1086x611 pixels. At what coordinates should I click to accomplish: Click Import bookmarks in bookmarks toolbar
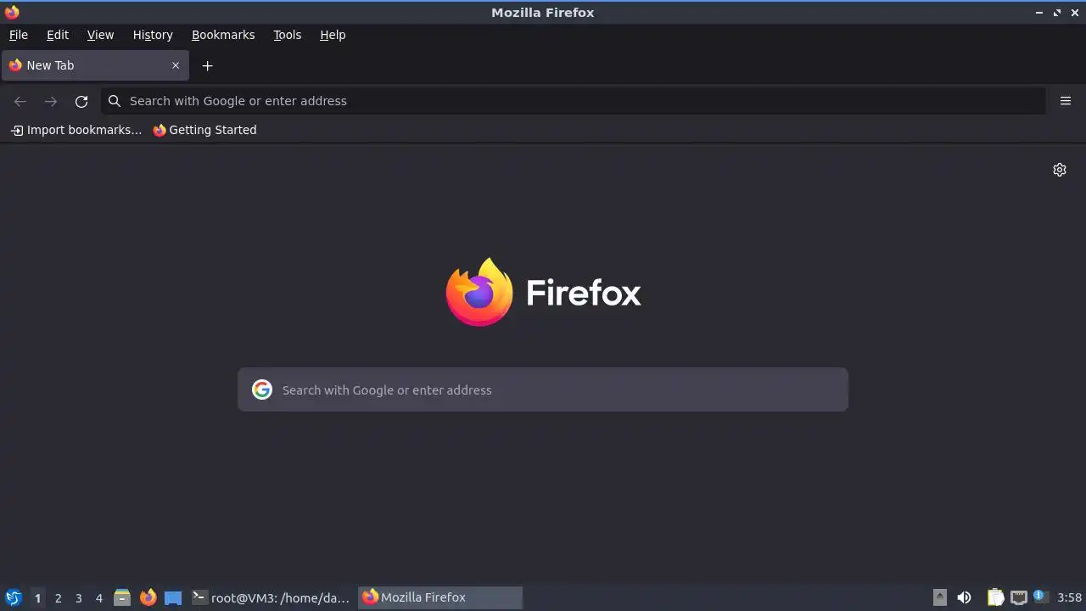point(76,130)
